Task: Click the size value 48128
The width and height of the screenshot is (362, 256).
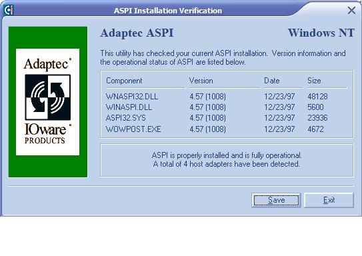Action: [317, 96]
